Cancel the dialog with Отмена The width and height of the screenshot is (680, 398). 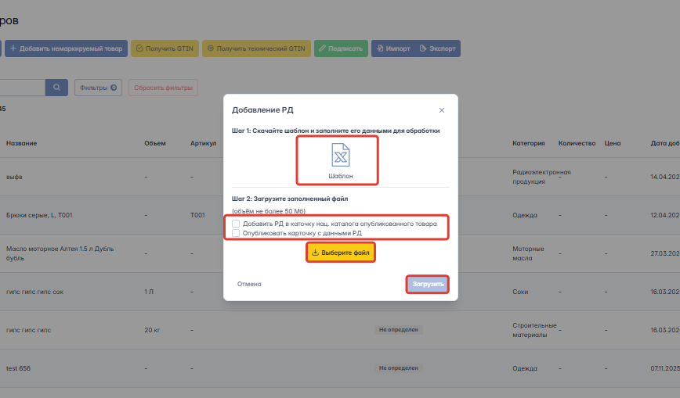pos(249,284)
